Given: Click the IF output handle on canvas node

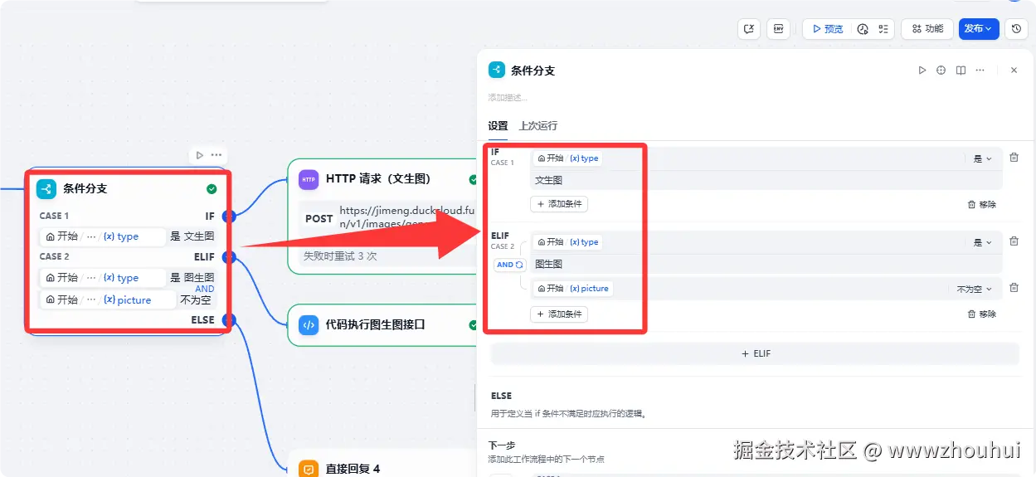Looking at the screenshot, I should pos(229,216).
